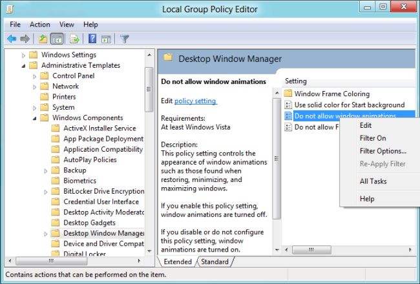Open the Help menu in the menu bar
Screen dimensions: 420x284
click(x=90, y=25)
